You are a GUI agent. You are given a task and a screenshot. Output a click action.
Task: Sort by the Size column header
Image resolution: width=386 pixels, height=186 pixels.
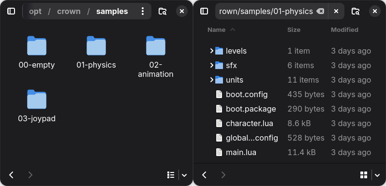(294, 30)
